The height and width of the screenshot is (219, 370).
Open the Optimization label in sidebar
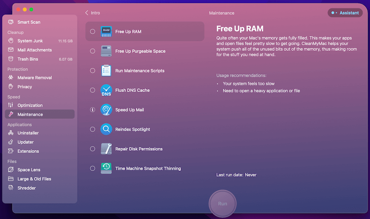(x=30, y=105)
